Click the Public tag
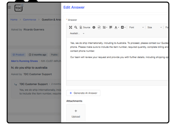Viewport: 176px width, 125px height. click(54, 55)
